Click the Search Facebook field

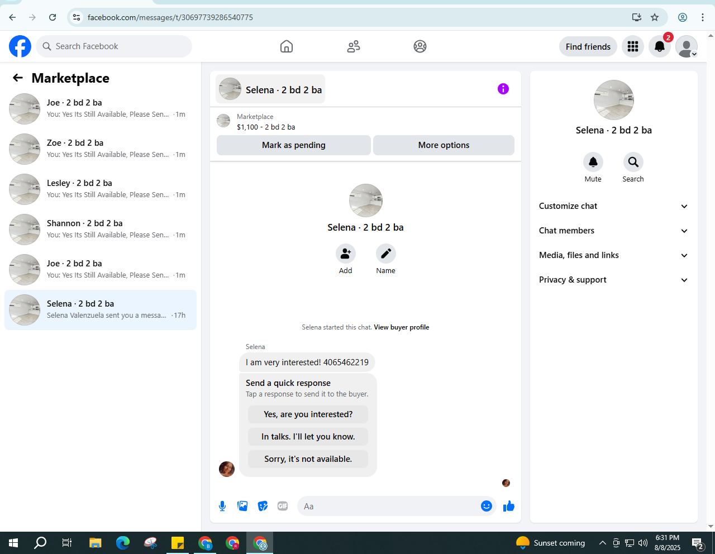(x=115, y=46)
